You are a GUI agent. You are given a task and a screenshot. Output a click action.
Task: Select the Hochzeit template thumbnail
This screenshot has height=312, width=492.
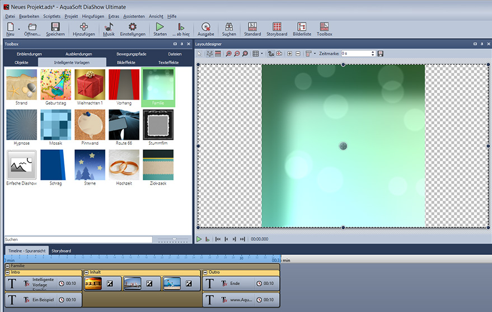pyautogui.click(x=124, y=164)
